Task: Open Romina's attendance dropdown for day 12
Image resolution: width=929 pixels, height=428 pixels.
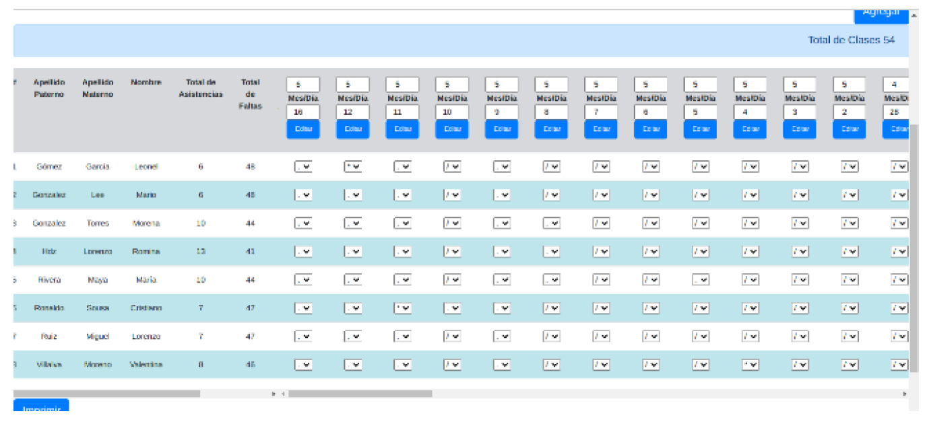Action: (353, 252)
